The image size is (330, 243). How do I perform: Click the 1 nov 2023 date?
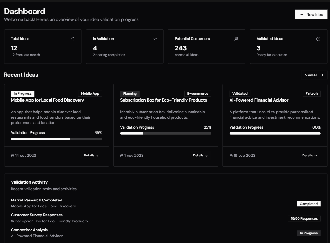tap(134, 156)
